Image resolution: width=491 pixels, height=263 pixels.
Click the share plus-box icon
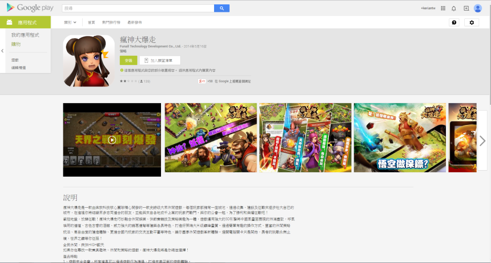coord(466,8)
